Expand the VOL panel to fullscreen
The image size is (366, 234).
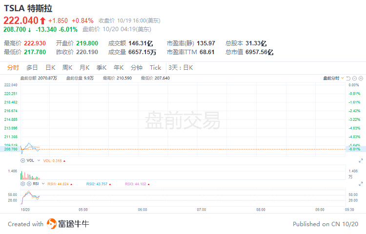click(361, 160)
